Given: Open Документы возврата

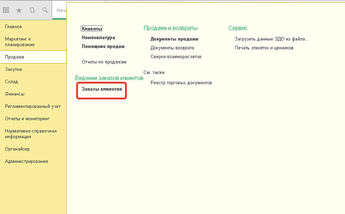Looking at the screenshot, I should pyautogui.click(x=172, y=48).
